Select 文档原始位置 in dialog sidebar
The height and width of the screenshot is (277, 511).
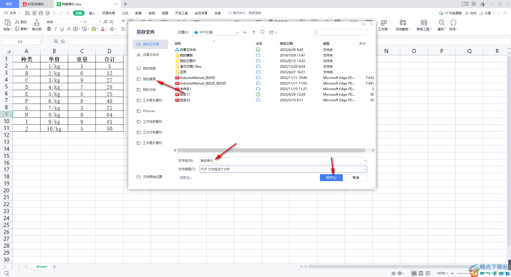(x=150, y=177)
